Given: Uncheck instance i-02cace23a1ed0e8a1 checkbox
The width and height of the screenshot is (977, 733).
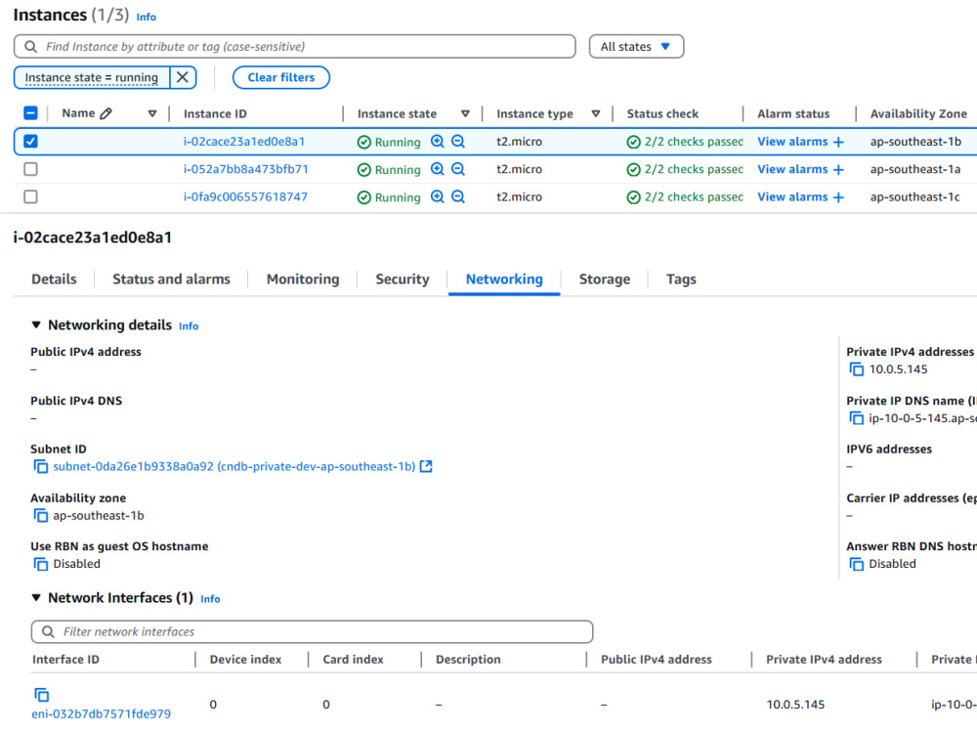Looking at the screenshot, I should click(30, 142).
